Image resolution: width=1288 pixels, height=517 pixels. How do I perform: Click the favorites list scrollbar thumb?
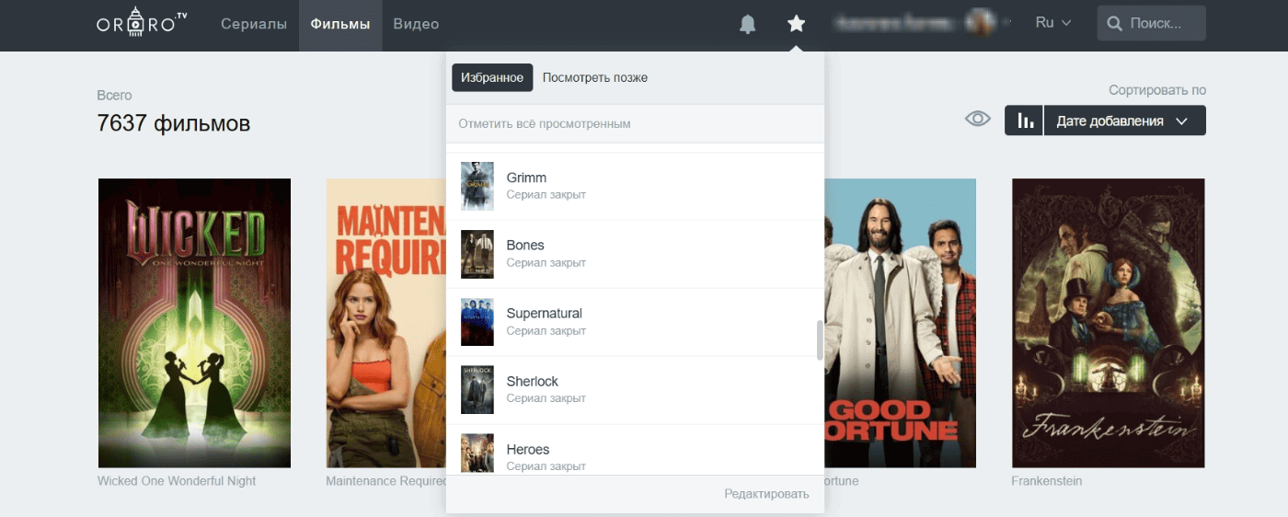click(820, 340)
